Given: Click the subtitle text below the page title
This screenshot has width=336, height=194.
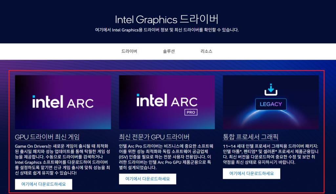Looking at the screenshot, I should coord(167,30).
